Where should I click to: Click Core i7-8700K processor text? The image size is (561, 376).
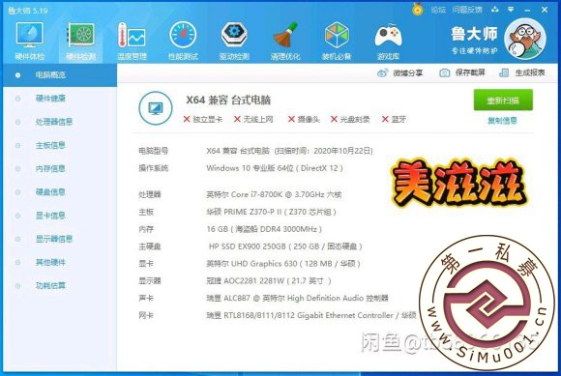pos(274,195)
